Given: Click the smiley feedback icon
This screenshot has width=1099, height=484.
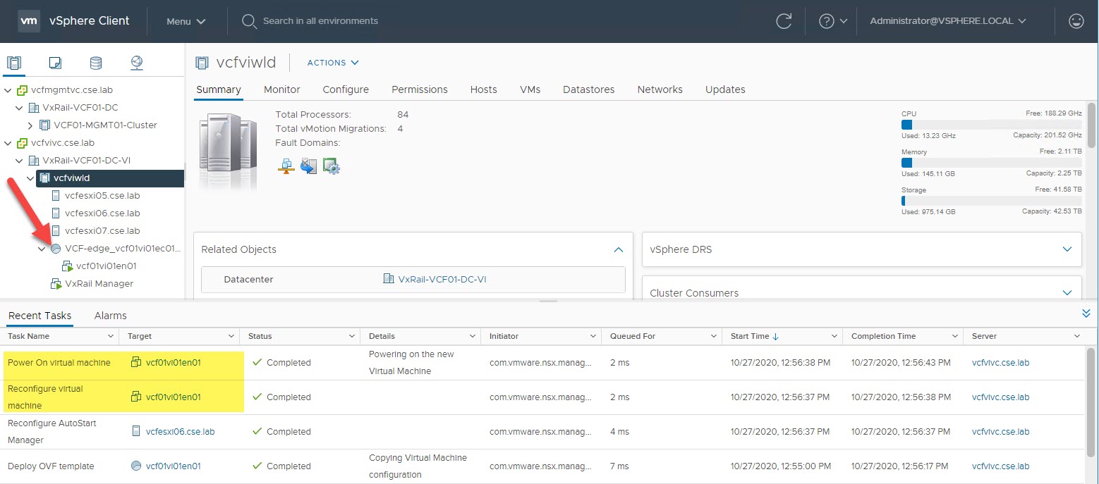Looking at the screenshot, I should [x=1076, y=21].
